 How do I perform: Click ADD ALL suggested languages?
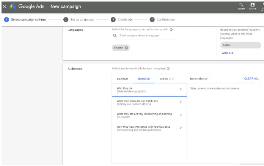coord(228,53)
